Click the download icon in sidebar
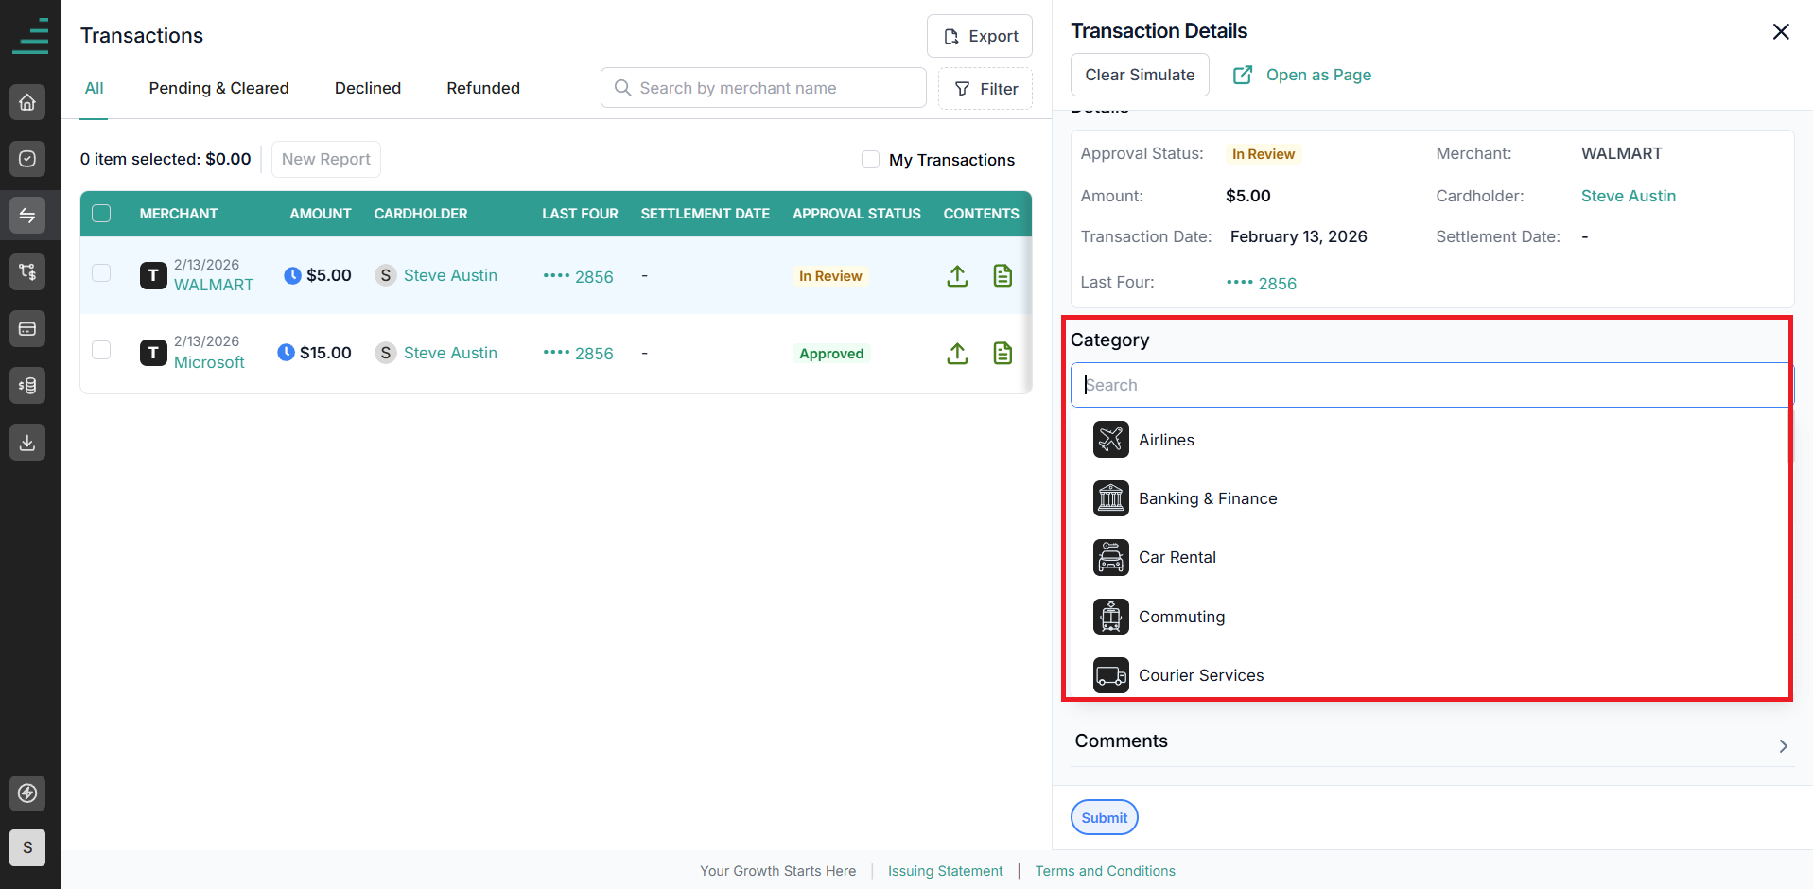 pos(27,442)
